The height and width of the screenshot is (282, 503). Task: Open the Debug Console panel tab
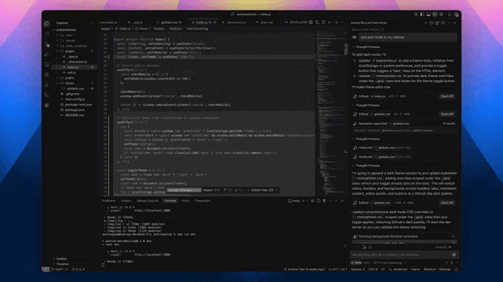tap(148, 201)
